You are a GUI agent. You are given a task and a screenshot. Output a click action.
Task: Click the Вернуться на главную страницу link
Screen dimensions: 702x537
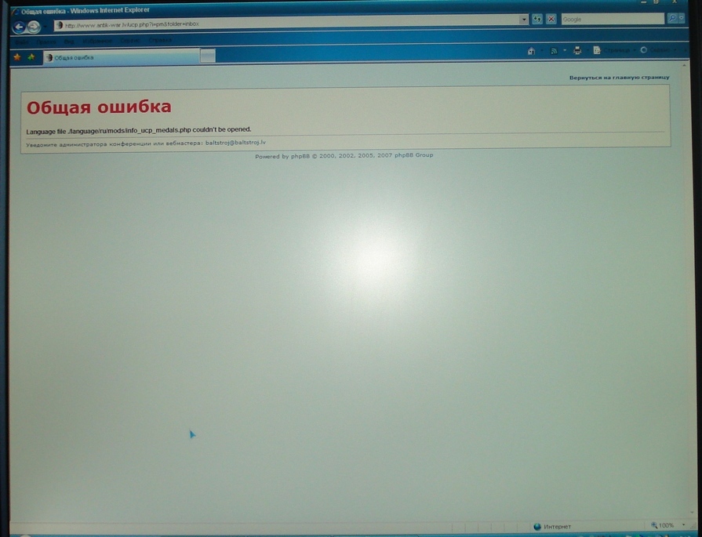(x=619, y=78)
